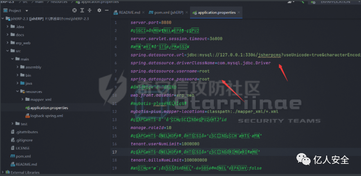This screenshot has width=361, height=176.
Task: Hide the Project panel with minus icon
Action: 106,10
